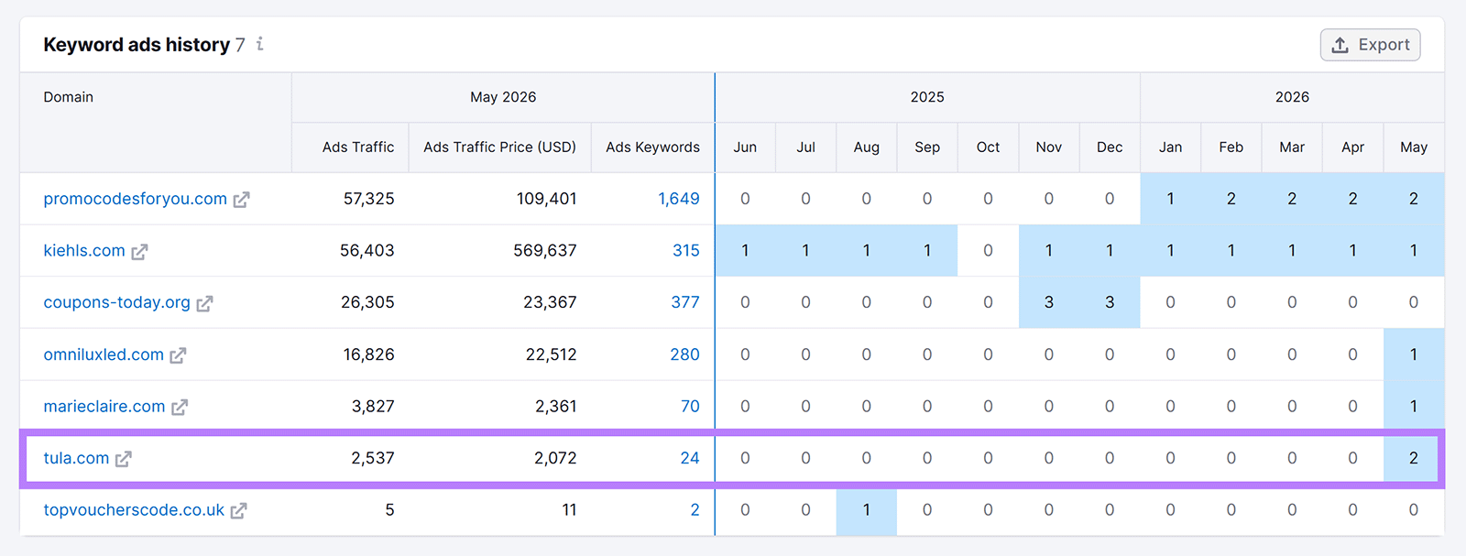Select the May 2026 group header
This screenshot has height=556, width=1466.
click(x=503, y=97)
